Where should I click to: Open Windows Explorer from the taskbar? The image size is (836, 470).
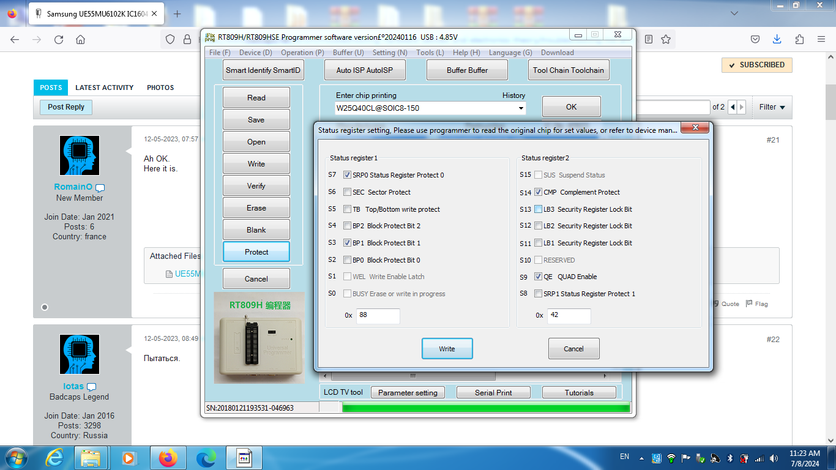click(91, 458)
